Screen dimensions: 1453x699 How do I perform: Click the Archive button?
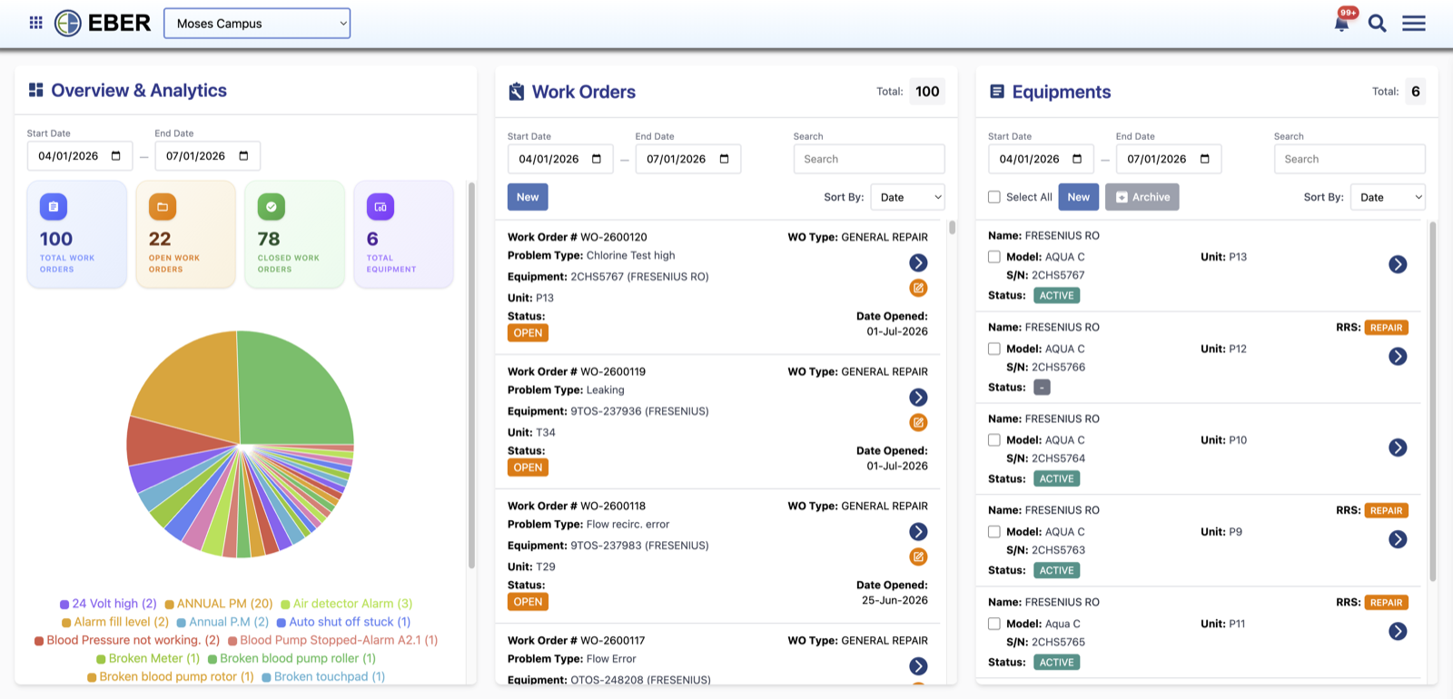1142,197
